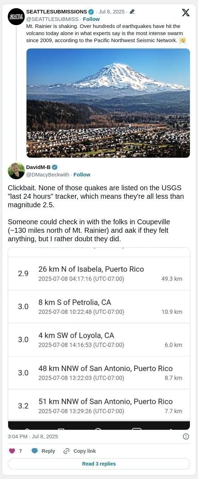The height and width of the screenshot is (479, 198).
Task: Click DavidM-B profile photo
Action: coord(16,171)
